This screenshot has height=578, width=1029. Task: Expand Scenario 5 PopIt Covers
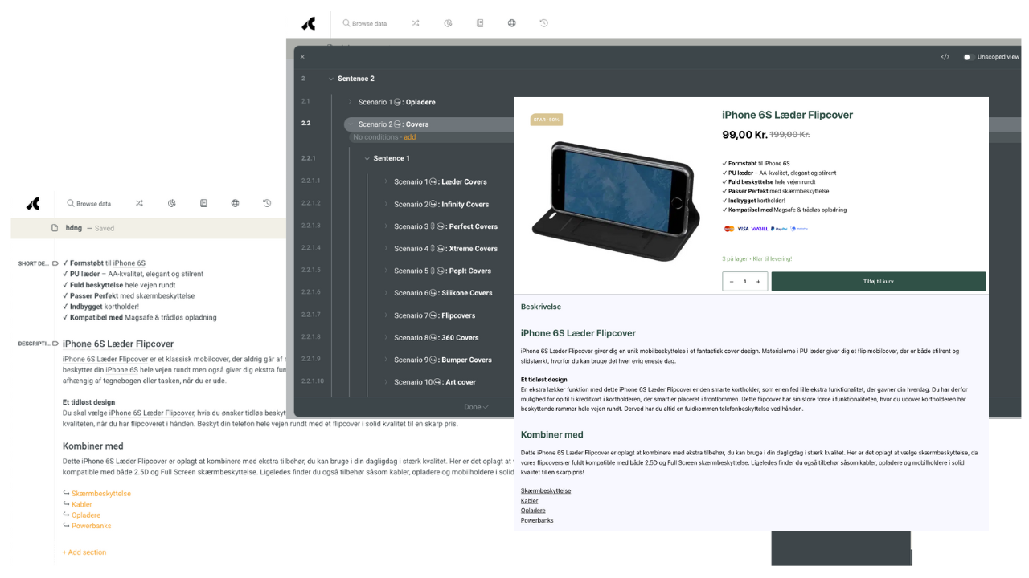click(x=386, y=271)
